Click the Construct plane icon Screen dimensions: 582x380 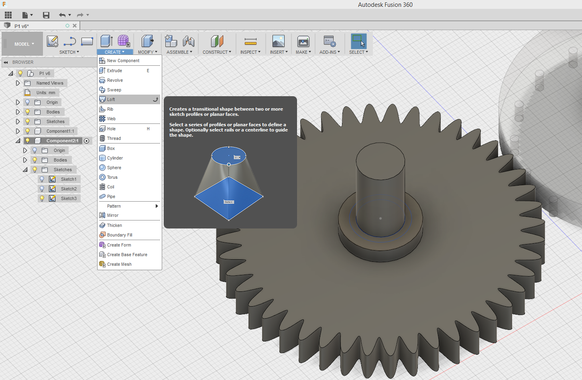[217, 41]
